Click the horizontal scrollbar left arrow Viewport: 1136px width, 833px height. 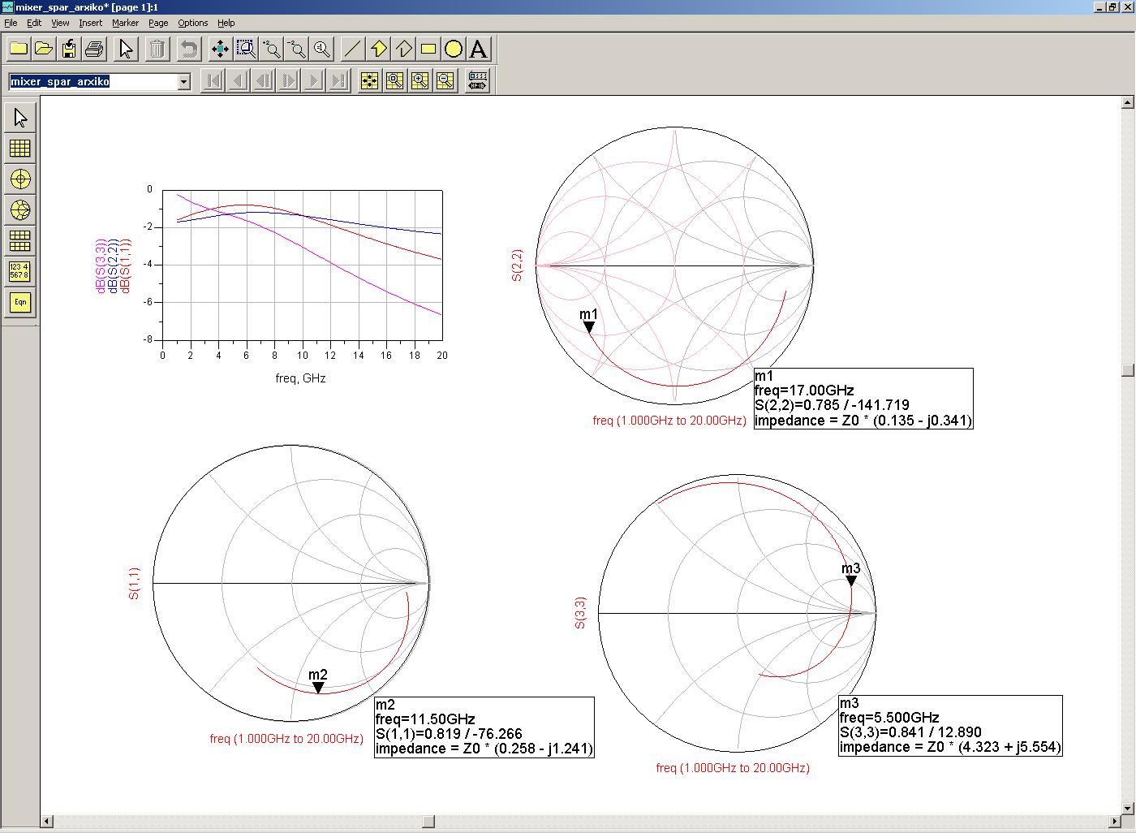click(x=47, y=822)
